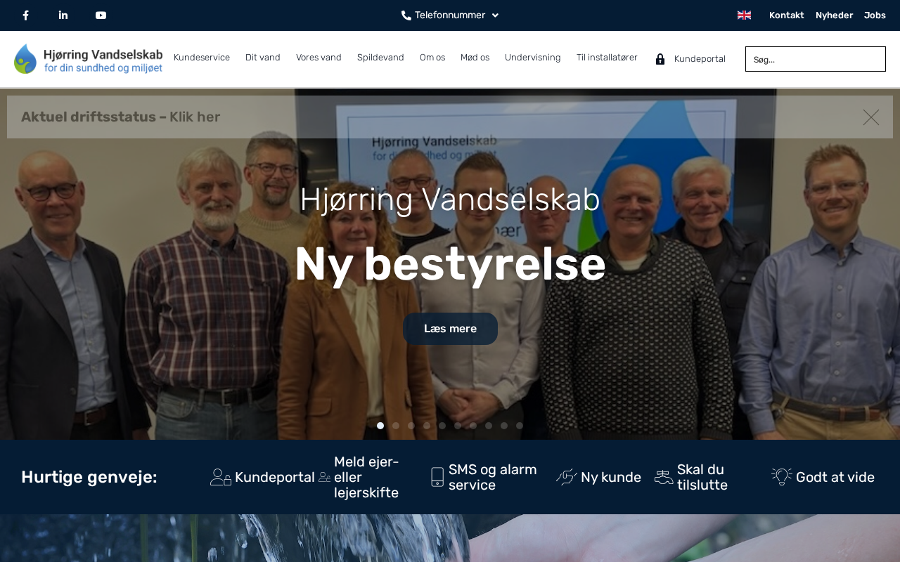Screen dimensions: 900x562
Task: Select the eighth carousel slide dot
Action: pos(489,426)
